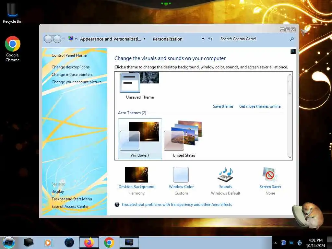Click the Control Panel address bar icon
Screen dimensions: 332x249
coord(71,39)
